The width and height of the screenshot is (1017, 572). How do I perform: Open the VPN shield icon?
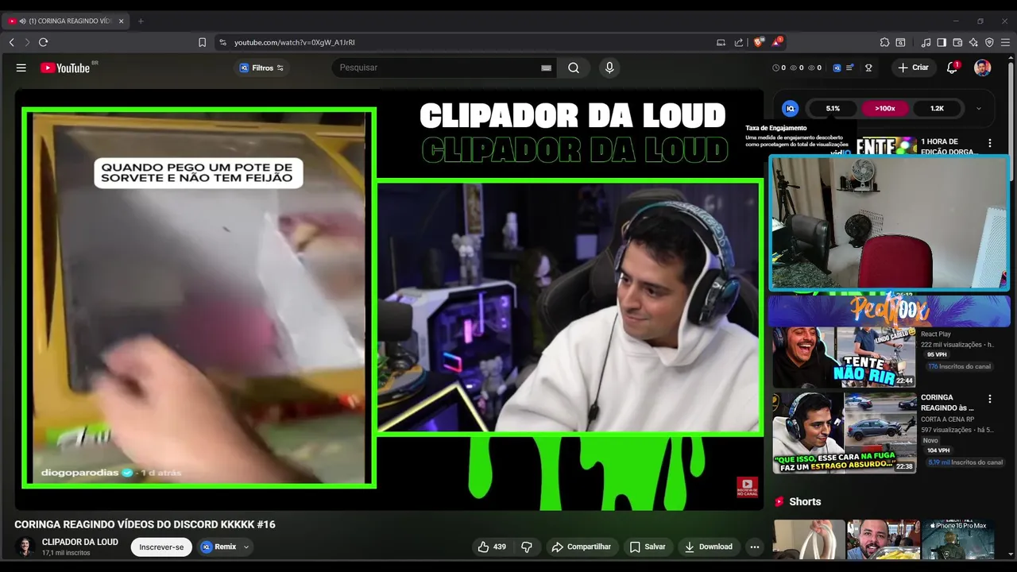coord(989,42)
